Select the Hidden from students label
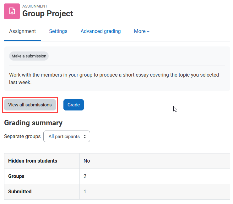This screenshot has height=204, width=233. click(33, 161)
